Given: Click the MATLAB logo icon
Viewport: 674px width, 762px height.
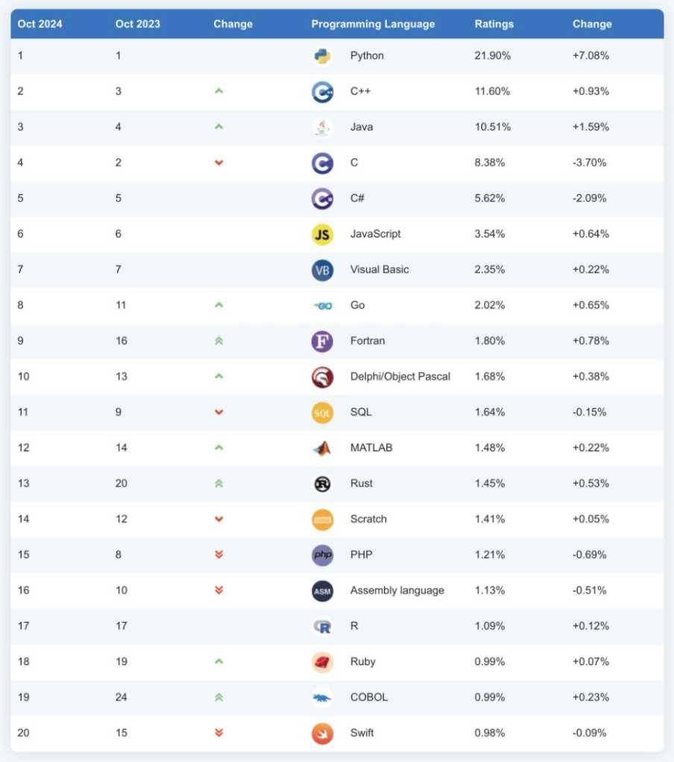Looking at the screenshot, I should [x=322, y=448].
